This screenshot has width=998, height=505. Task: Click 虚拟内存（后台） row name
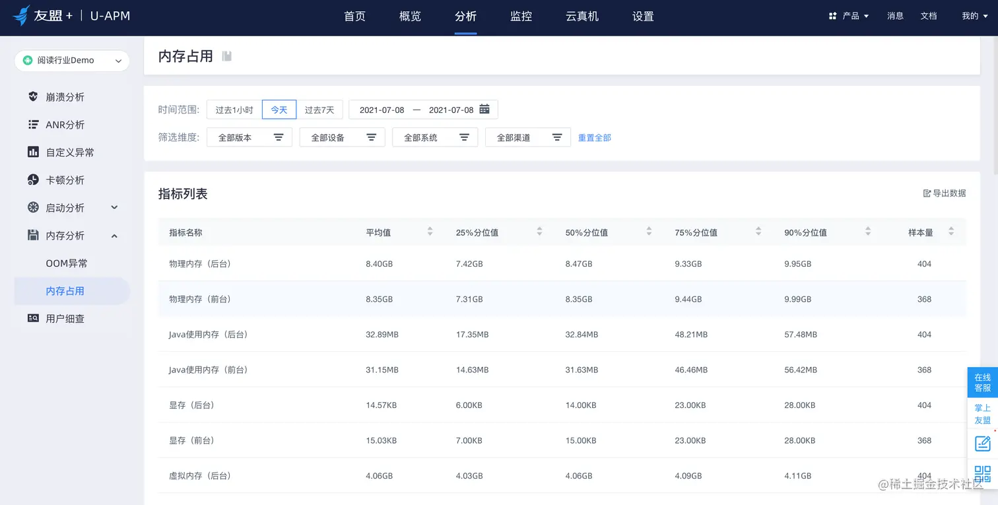tap(201, 476)
